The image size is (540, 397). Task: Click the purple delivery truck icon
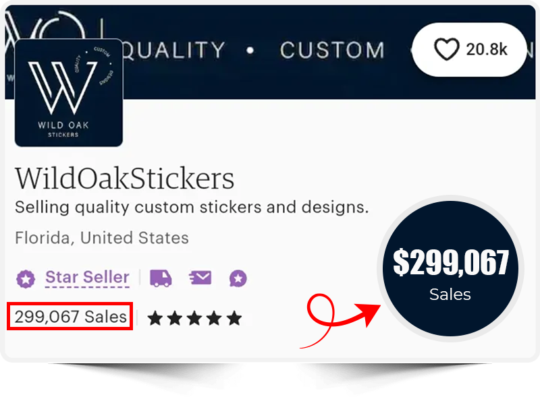pyautogui.click(x=161, y=278)
